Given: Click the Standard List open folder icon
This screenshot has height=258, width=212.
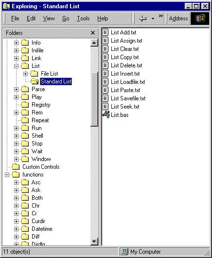Looking at the screenshot, I should [35, 81].
